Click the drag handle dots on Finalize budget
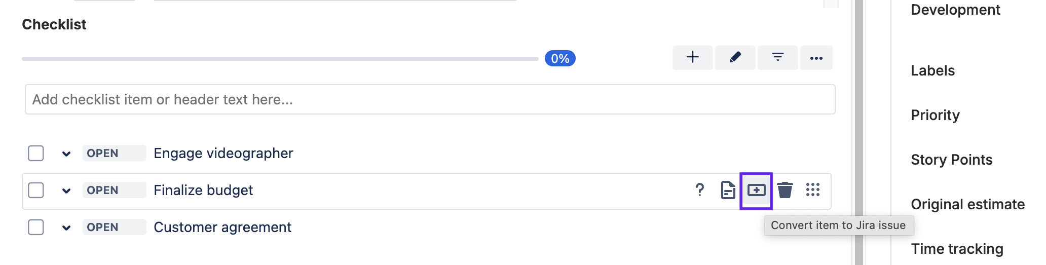 tap(812, 190)
